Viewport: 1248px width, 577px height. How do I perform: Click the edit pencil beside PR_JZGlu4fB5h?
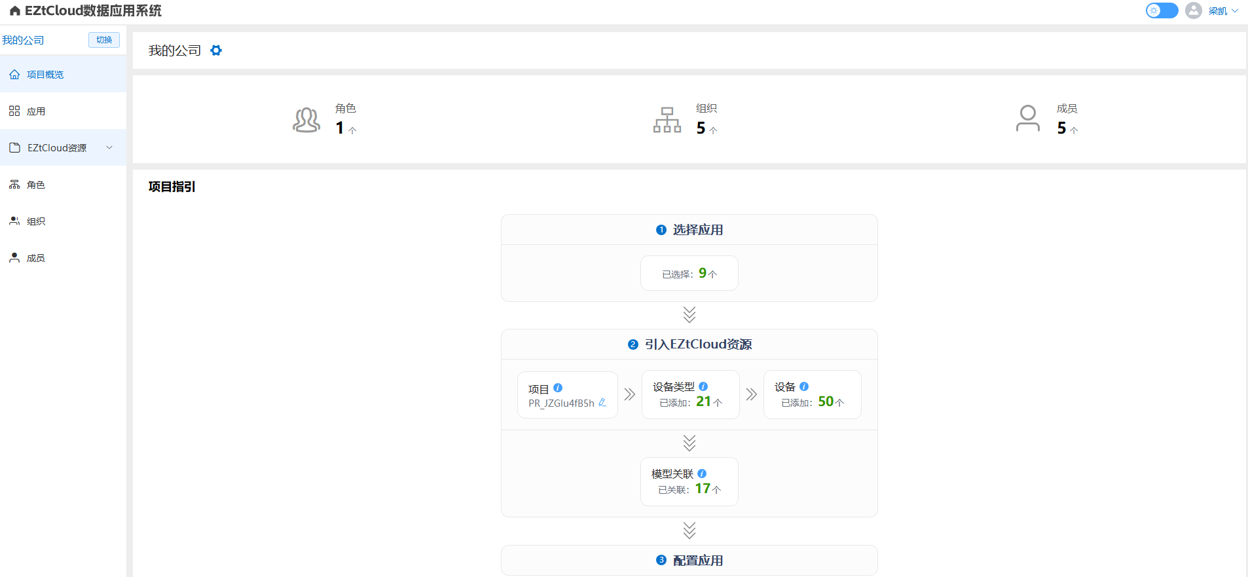coord(602,403)
